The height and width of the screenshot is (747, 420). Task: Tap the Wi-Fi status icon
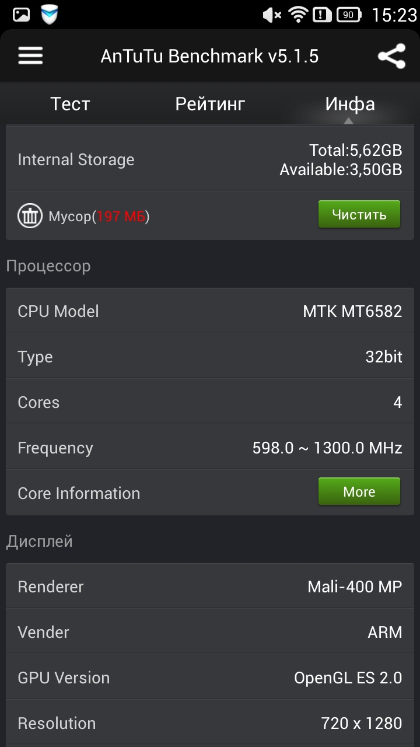coord(298,15)
